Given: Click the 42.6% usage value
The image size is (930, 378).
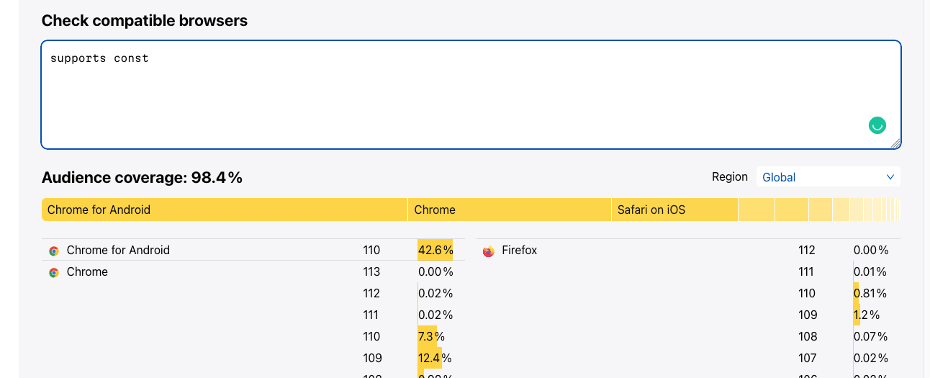Looking at the screenshot, I should pyautogui.click(x=435, y=251).
